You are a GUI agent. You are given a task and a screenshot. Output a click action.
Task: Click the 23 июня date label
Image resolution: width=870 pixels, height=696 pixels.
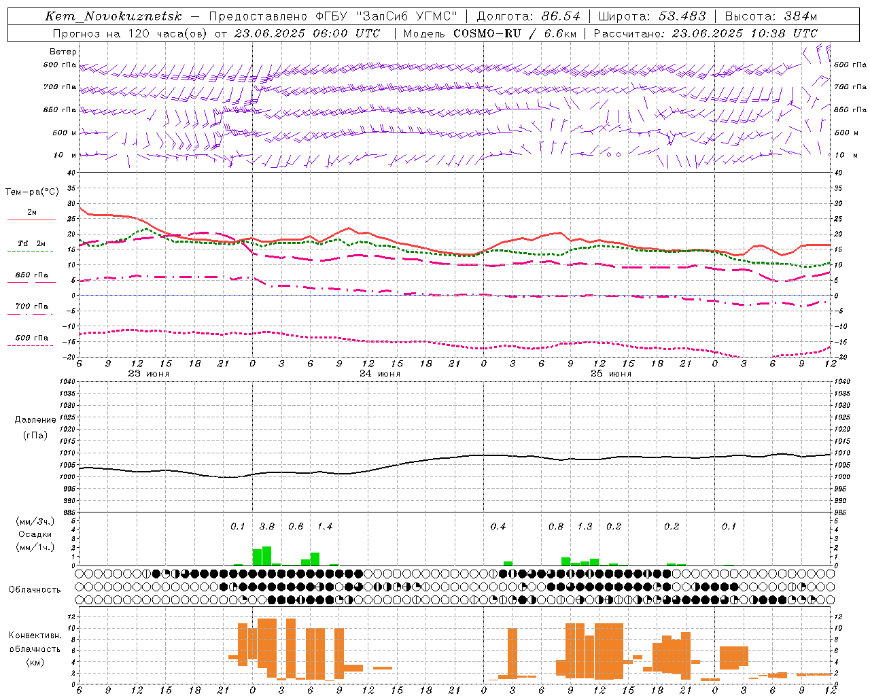coord(149,374)
